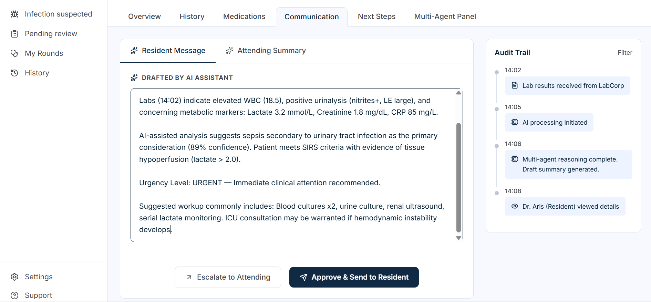Open Infection suspected in sidebar
651x302 pixels.
pyautogui.click(x=52, y=14)
